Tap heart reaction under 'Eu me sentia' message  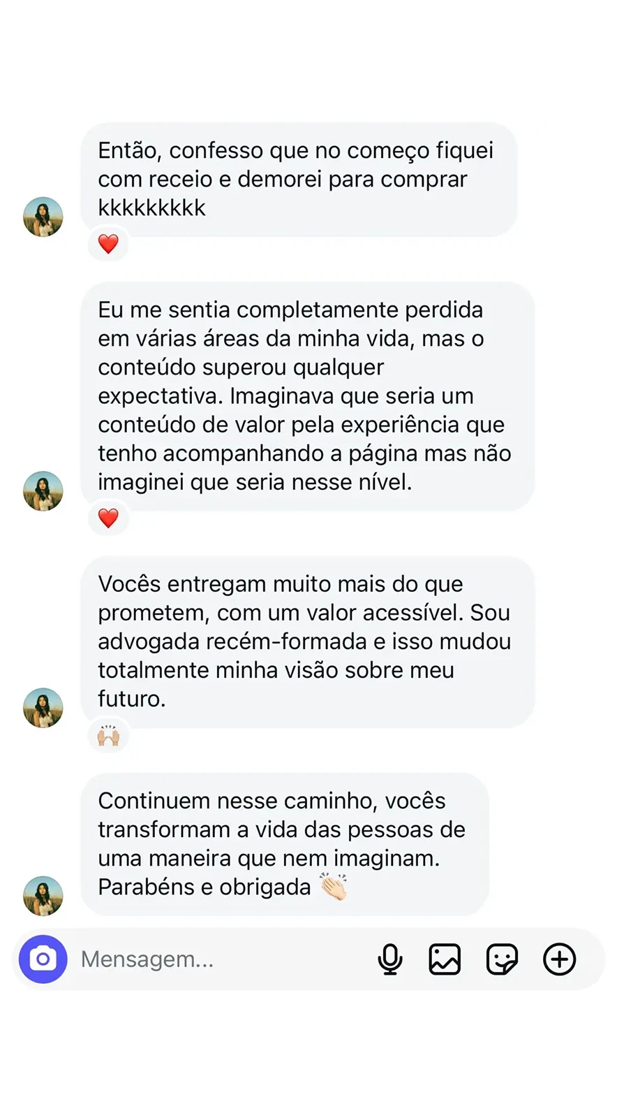click(x=108, y=518)
